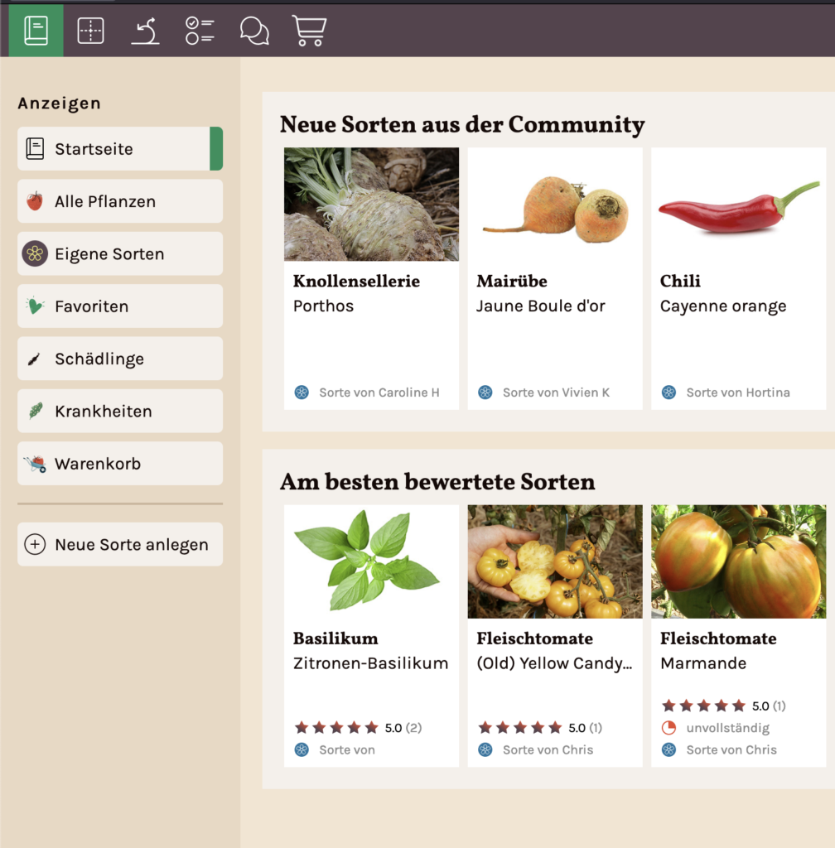Open the Knollensellerie Porthos card title

click(356, 293)
